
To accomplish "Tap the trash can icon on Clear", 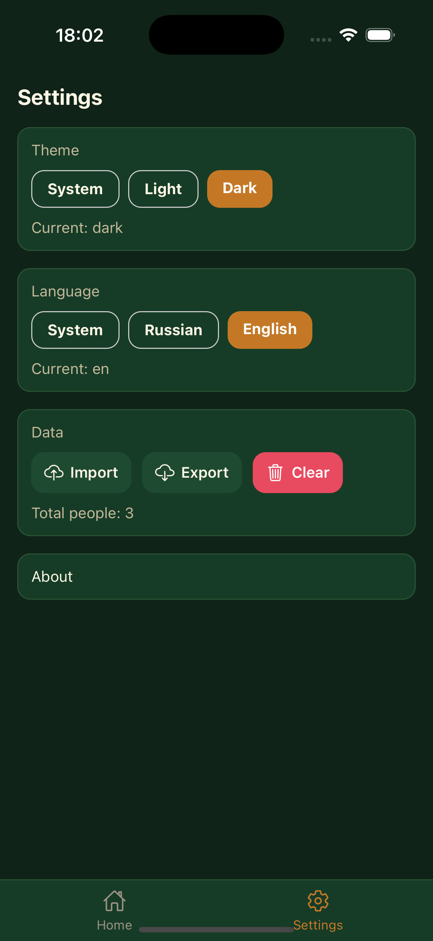I will point(275,472).
